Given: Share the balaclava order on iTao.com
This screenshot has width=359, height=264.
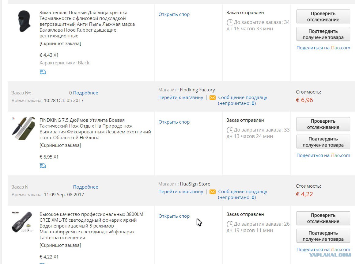Looking at the screenshot, I should tap(323, 48).
